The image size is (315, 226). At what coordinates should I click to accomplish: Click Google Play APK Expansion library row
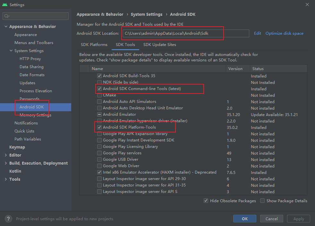coord(193,134)
